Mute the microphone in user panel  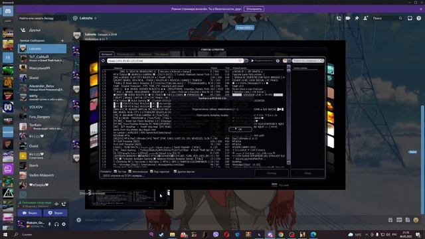49,224
